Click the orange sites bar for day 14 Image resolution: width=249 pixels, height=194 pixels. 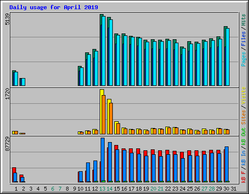pos(111,118)
